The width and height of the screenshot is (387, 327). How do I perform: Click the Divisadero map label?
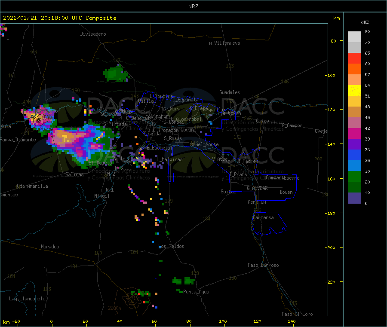[x=93, y=34]
